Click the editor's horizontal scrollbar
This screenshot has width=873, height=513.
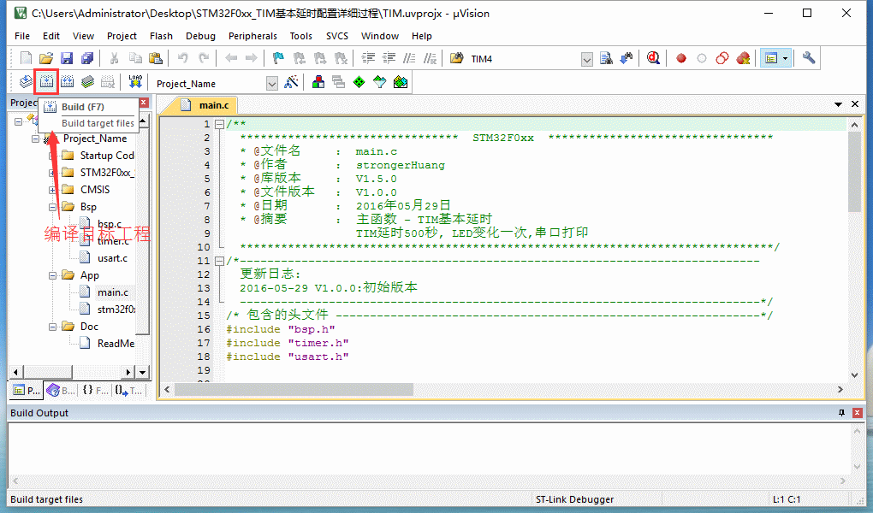click(505, 390)
